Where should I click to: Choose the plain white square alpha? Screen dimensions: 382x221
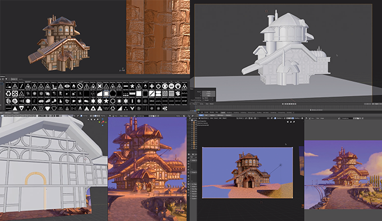coord(139,94)
